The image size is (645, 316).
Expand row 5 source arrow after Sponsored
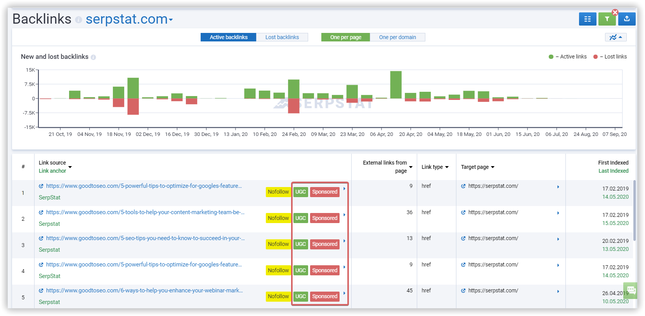pyautogui.click(x=344, y=293)
